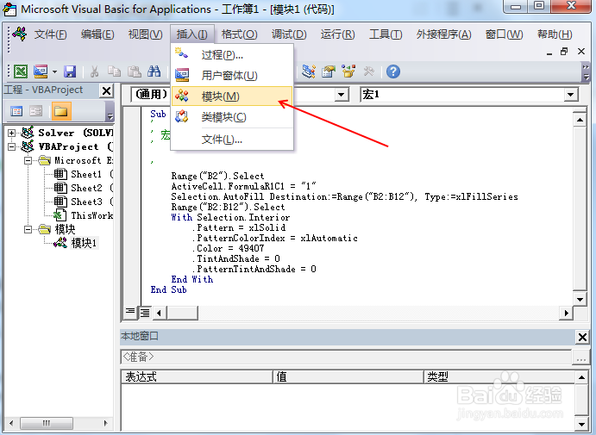Viewport: 596px width, 435px height.
Task: Open Properties Window toolbar icon
Action: (x=329, y=71)
